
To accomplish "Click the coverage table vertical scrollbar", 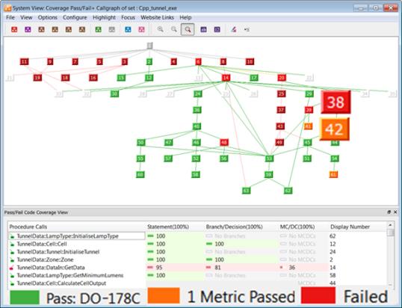I will point(390,254).
